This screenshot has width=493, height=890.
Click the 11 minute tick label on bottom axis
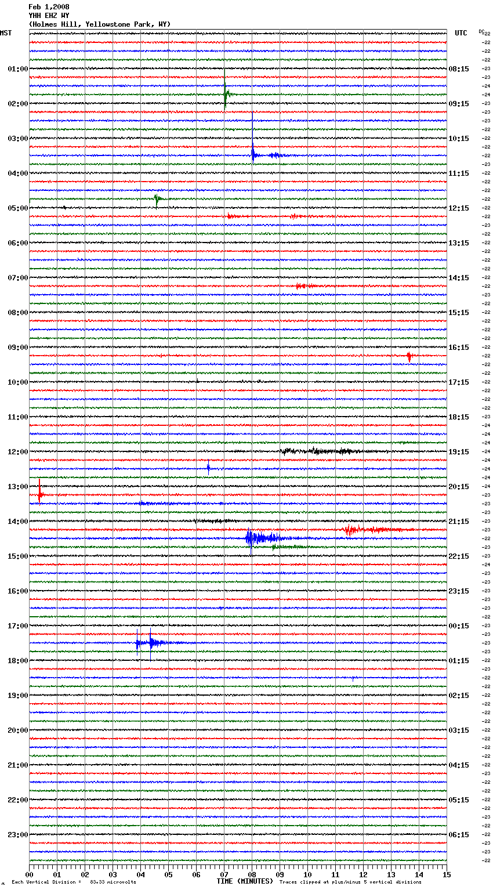coord(335,874)
